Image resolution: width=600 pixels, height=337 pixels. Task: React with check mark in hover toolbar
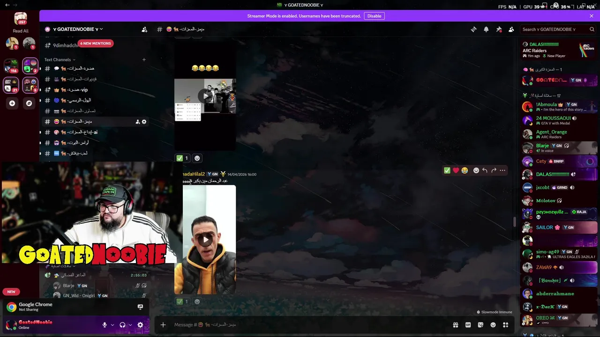447,170
